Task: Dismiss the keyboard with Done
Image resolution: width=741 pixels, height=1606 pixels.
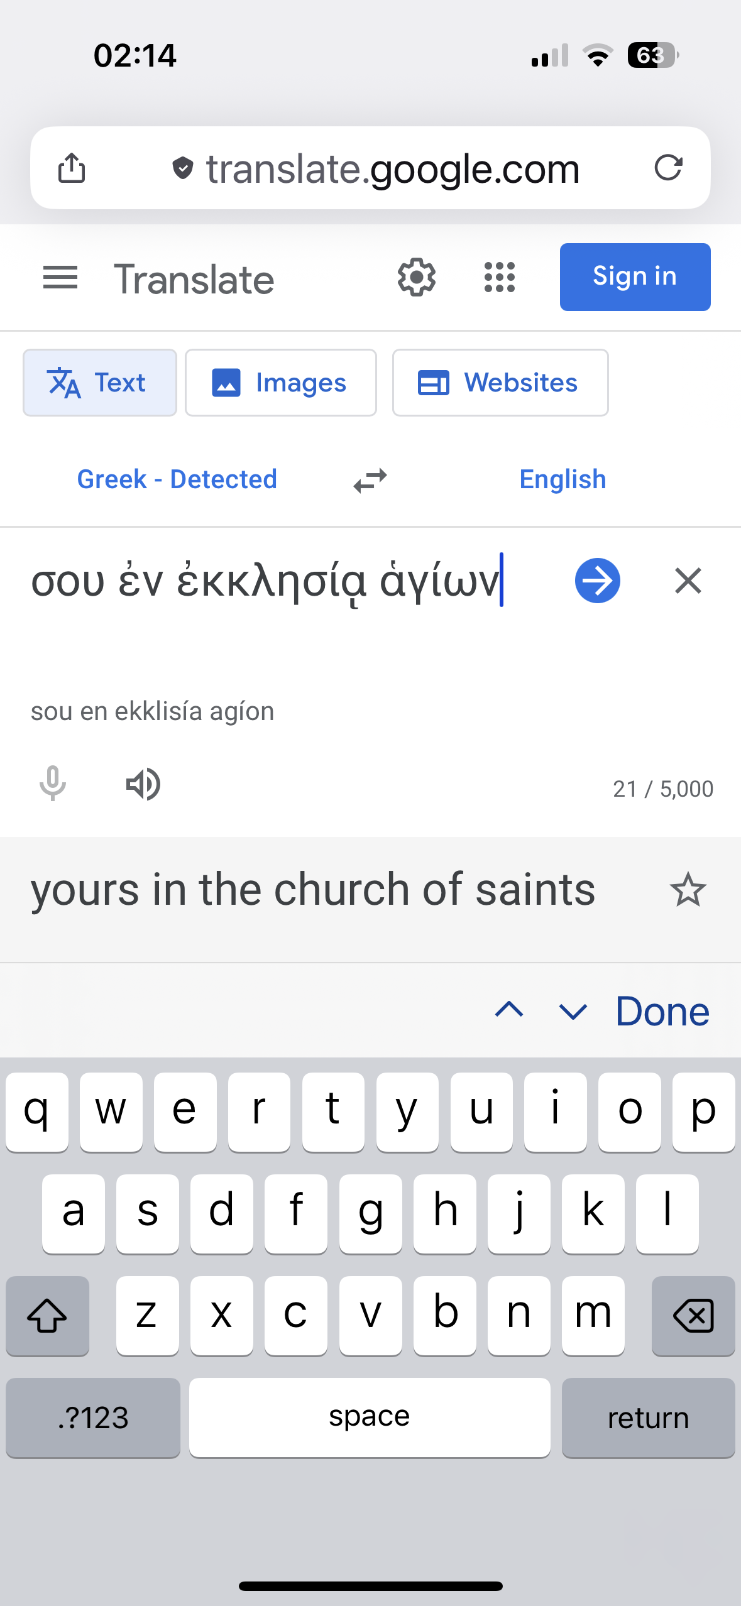Action: 662,1012
